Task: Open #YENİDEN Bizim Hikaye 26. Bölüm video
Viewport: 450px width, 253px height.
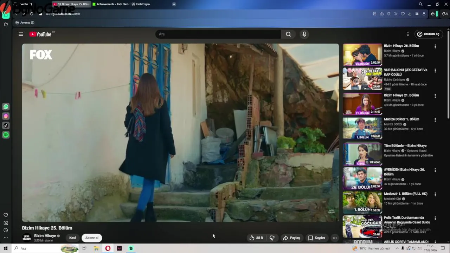Action: (404, 172)
